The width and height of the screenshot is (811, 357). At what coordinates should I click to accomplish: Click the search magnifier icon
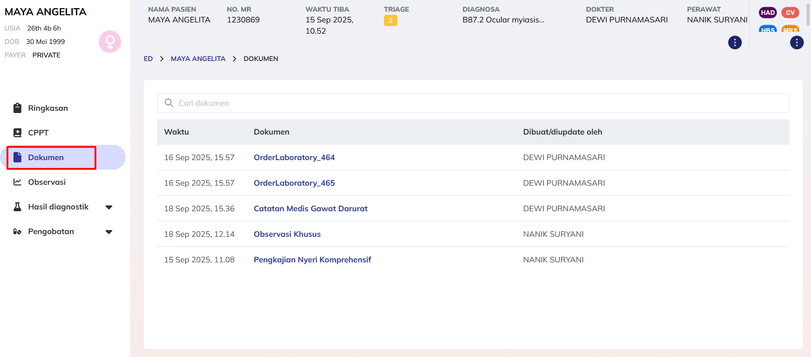pyautogui.click(x=169, y=103)
